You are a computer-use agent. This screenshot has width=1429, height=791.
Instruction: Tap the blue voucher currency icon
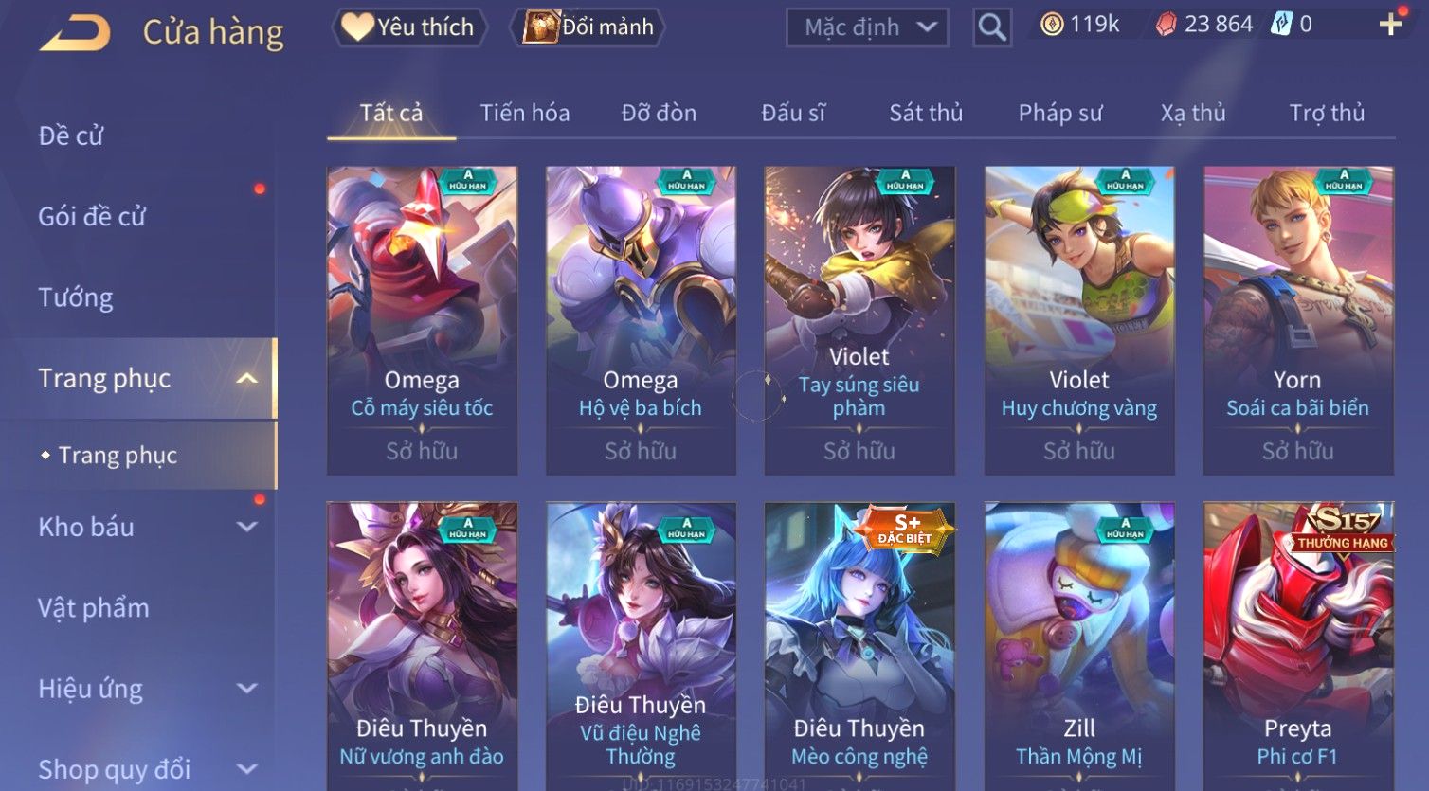coord(1280,25)
